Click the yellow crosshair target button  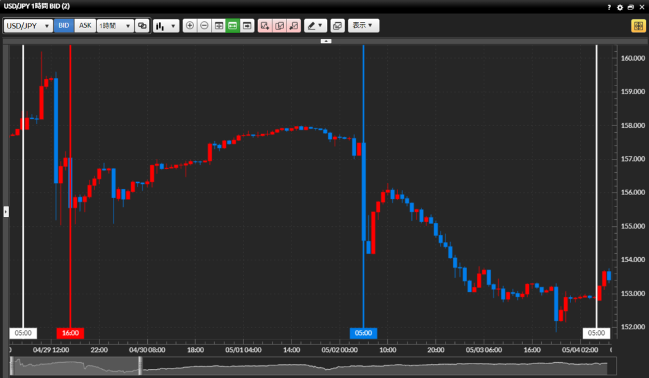[x=638, y=26]
